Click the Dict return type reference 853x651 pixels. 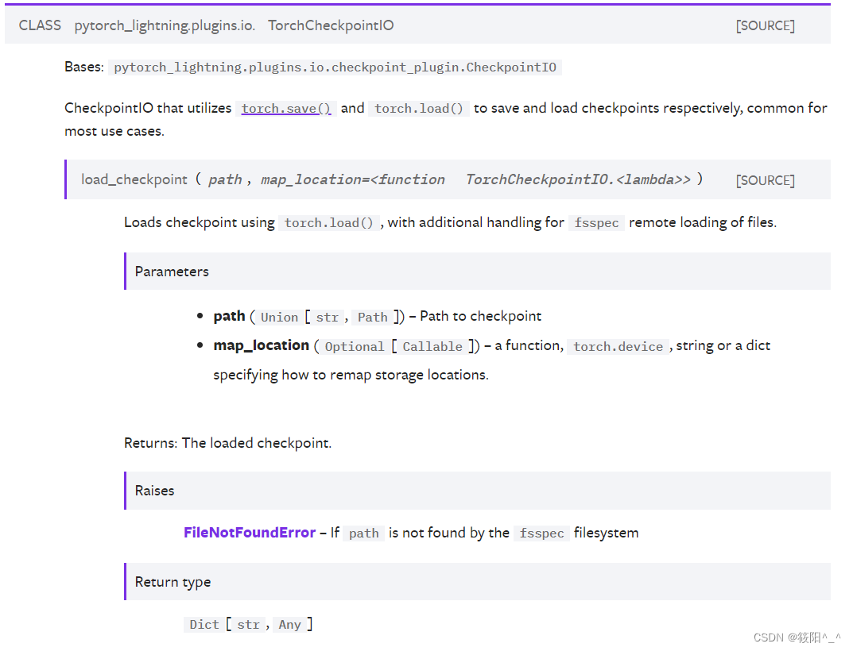[204, 625]
